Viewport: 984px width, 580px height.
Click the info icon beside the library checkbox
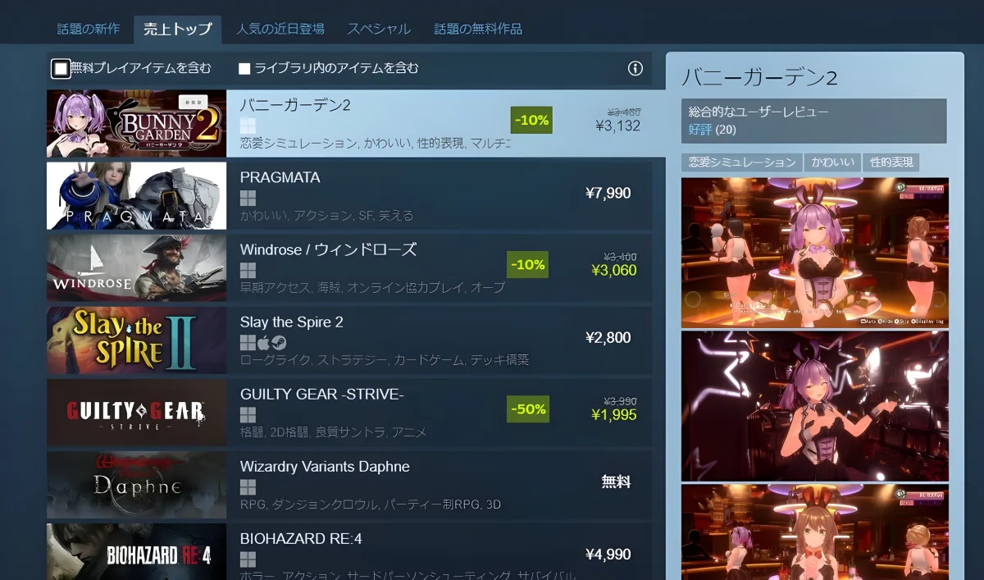(635, 69)
